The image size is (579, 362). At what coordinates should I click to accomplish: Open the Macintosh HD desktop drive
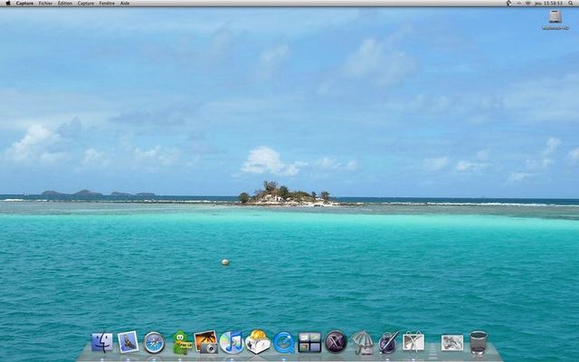(555, 18)
